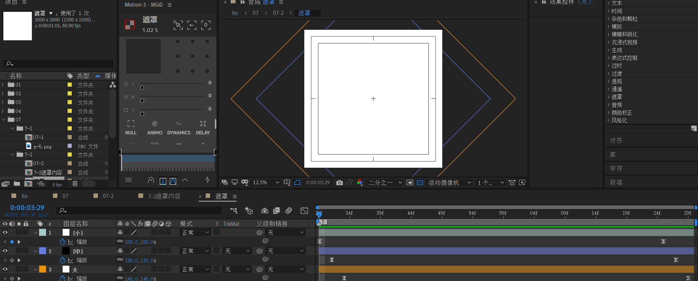Switch to the fin timeline tab

point(24,196)
